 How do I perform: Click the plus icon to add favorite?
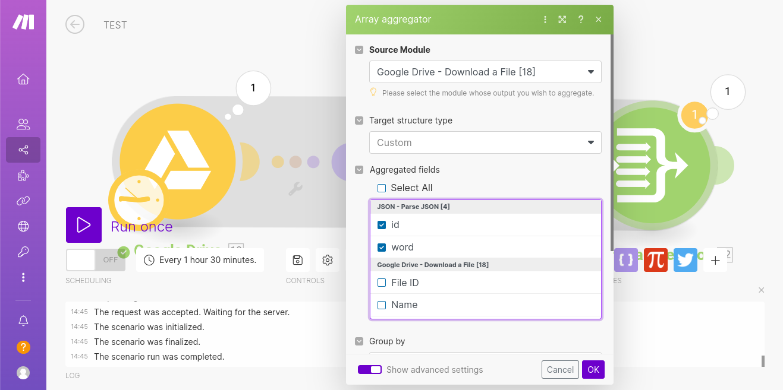[715, 260]
